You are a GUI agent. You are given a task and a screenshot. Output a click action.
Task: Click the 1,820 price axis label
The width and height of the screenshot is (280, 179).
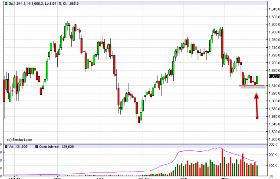pos(273,17)
